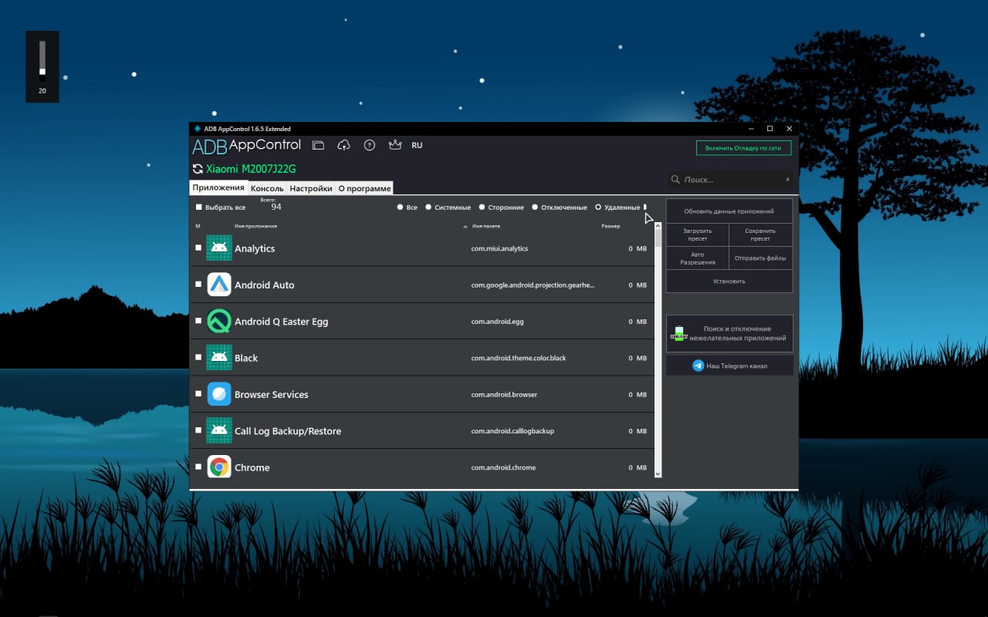Click Авто Разрешения button
Viewport: 988px width, 617px height.
pos(697,258)
